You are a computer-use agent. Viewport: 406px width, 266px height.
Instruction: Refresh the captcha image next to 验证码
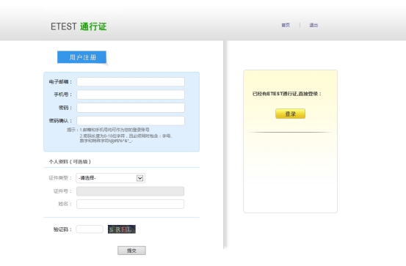coord(122,229)
